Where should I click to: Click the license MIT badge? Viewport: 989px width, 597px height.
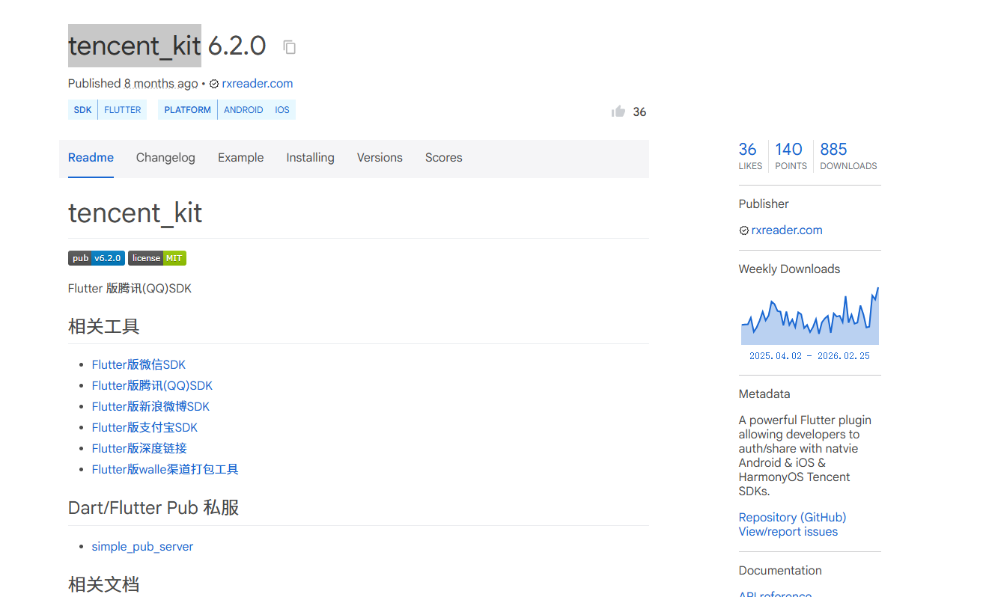coord(157,258)
